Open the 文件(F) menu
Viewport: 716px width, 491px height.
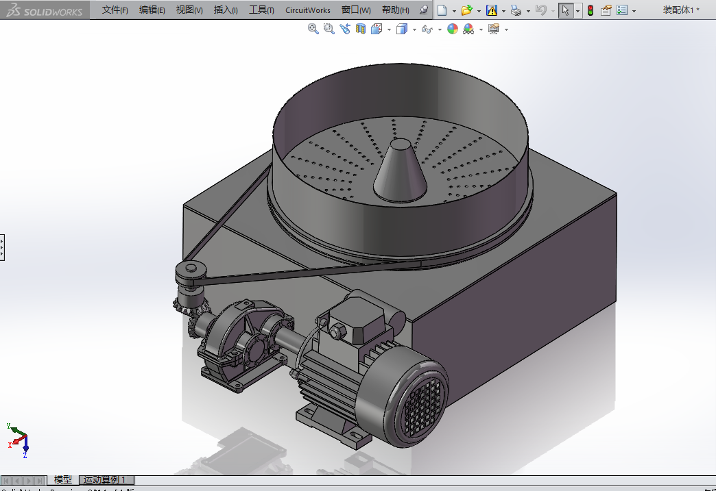115,10
